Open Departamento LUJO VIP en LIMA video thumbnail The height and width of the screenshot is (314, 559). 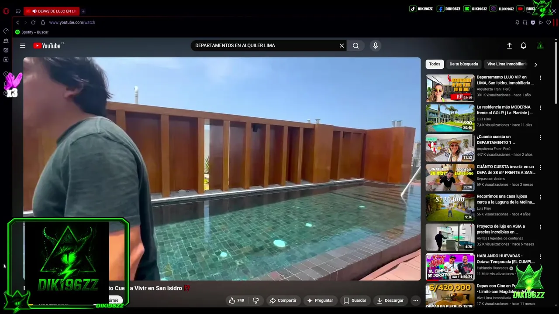point(450,88)
